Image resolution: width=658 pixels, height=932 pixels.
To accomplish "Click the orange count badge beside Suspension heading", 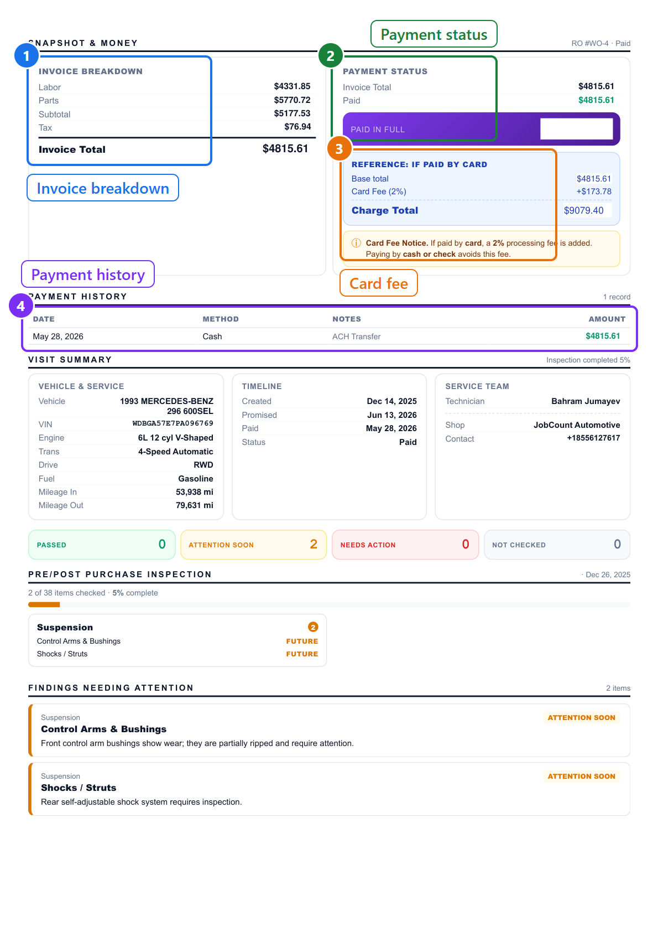I will (x=313, y=627).
